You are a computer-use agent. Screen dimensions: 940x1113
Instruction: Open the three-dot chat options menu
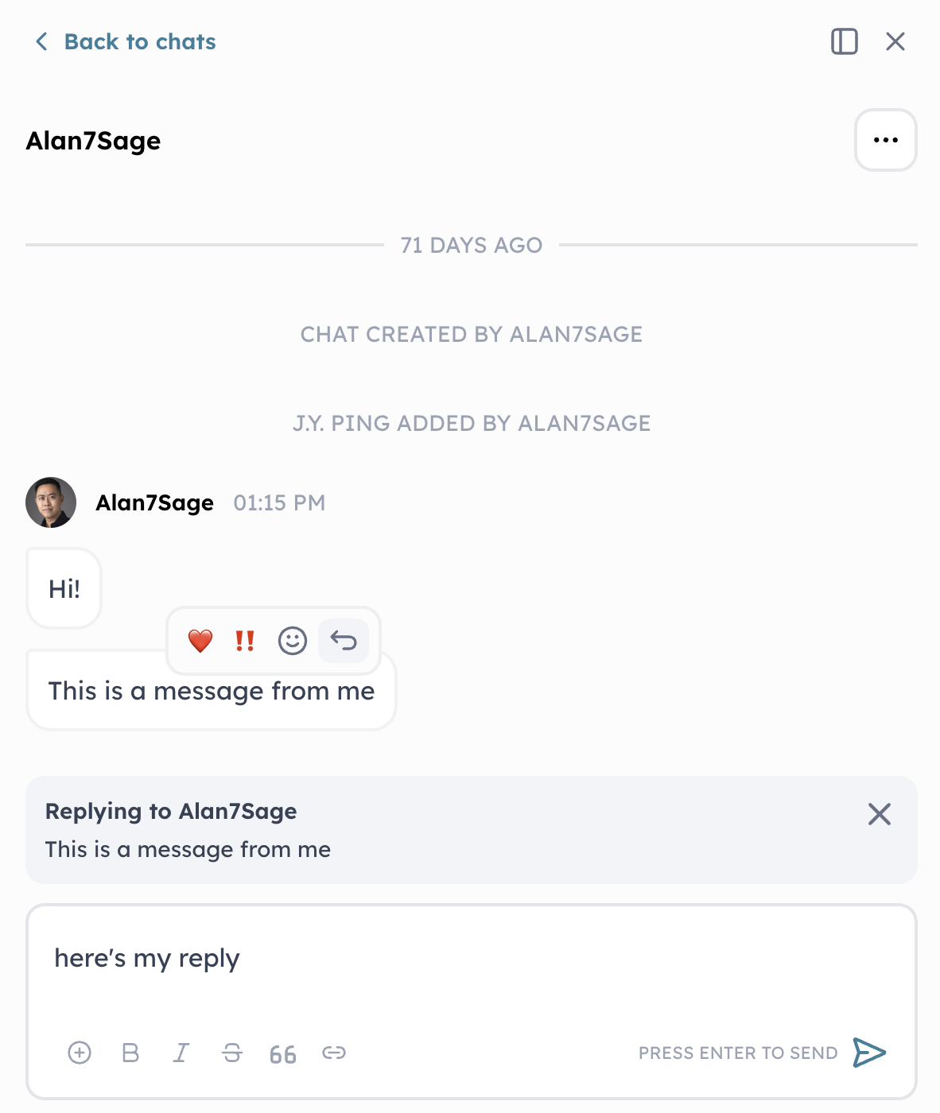pyautogui.click(x=885, y=140)
